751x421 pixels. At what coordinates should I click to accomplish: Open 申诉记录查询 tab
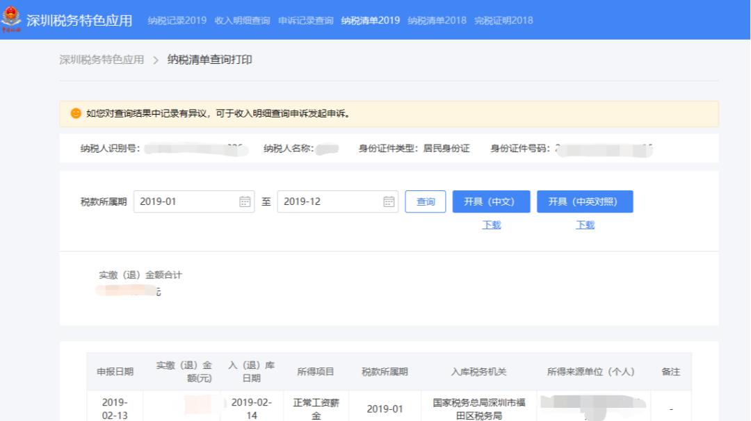click(x=305, y=21)
